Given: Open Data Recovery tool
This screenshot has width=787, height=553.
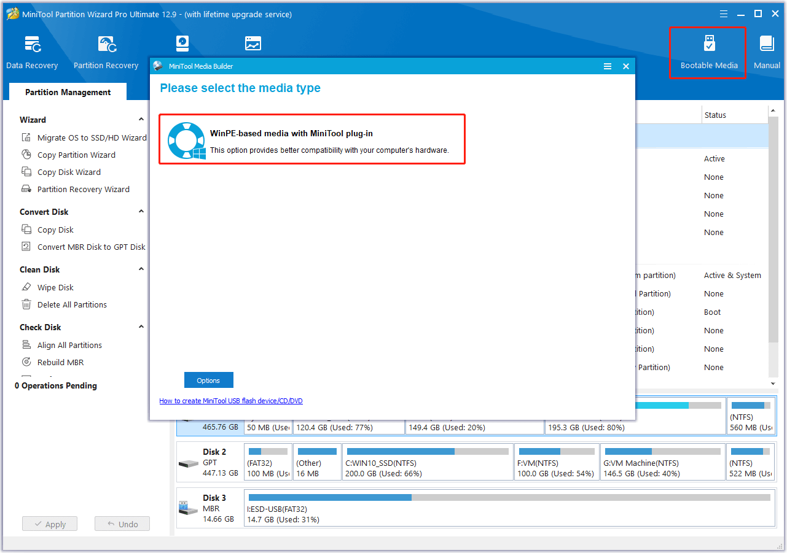Looking at the screenshot, I should 32,53.
